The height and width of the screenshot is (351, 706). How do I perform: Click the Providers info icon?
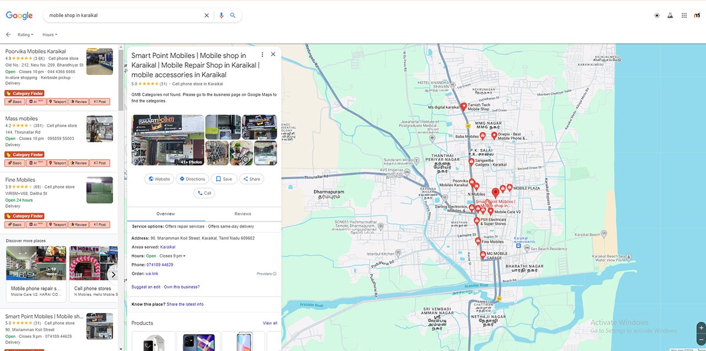pos(275,274)
